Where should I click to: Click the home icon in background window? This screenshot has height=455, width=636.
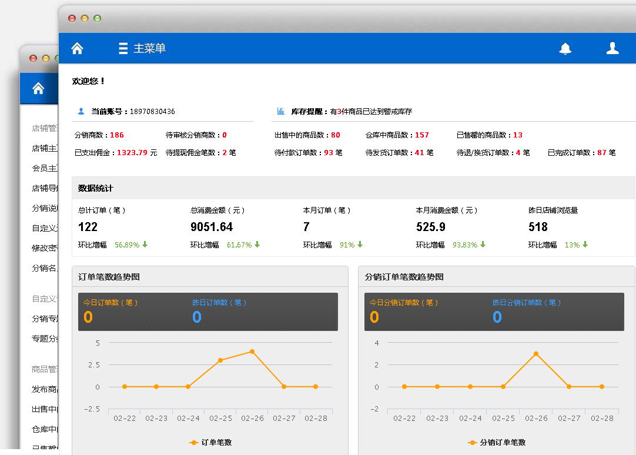coord(38,88)
